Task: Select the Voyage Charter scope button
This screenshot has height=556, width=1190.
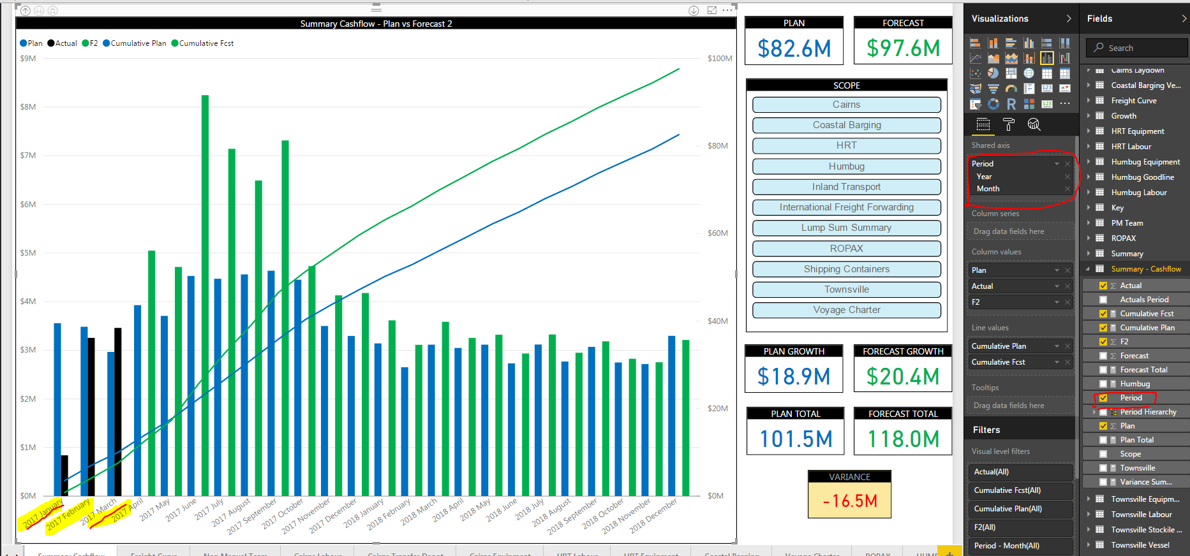Action: tap(847, 310)
